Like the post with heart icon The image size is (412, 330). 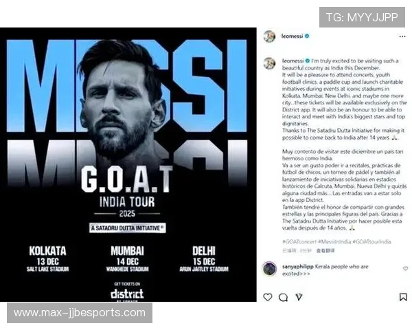click(268, 297)
